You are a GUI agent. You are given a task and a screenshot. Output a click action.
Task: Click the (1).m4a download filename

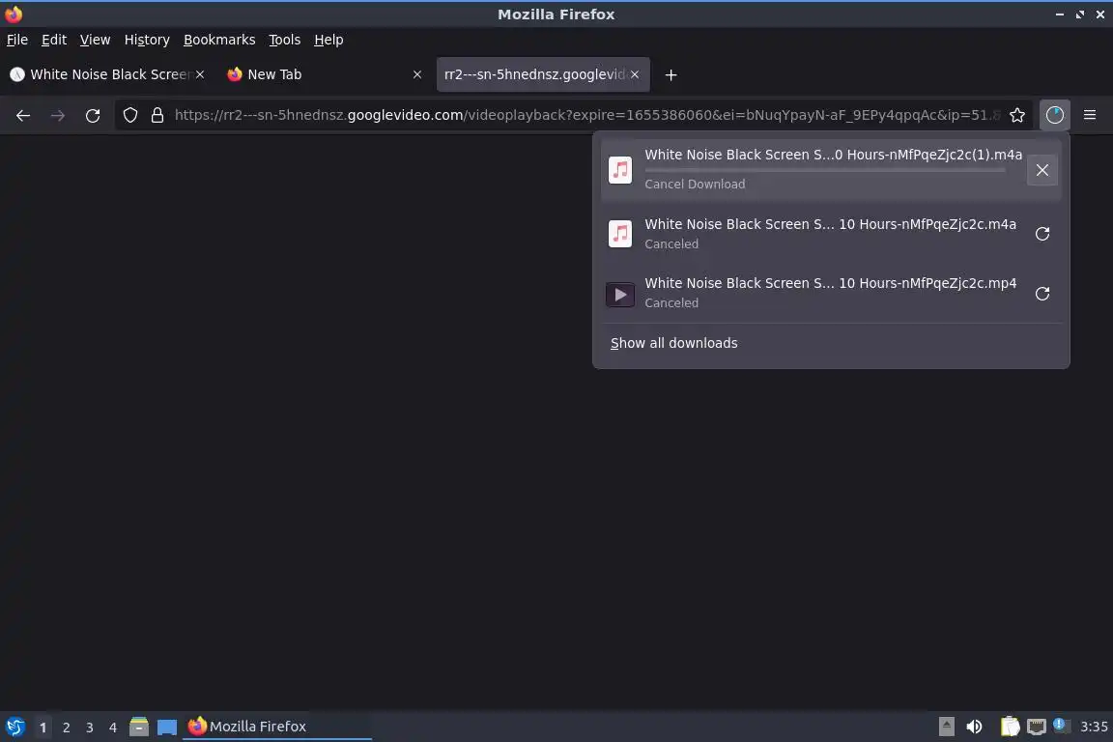point(834,154)
